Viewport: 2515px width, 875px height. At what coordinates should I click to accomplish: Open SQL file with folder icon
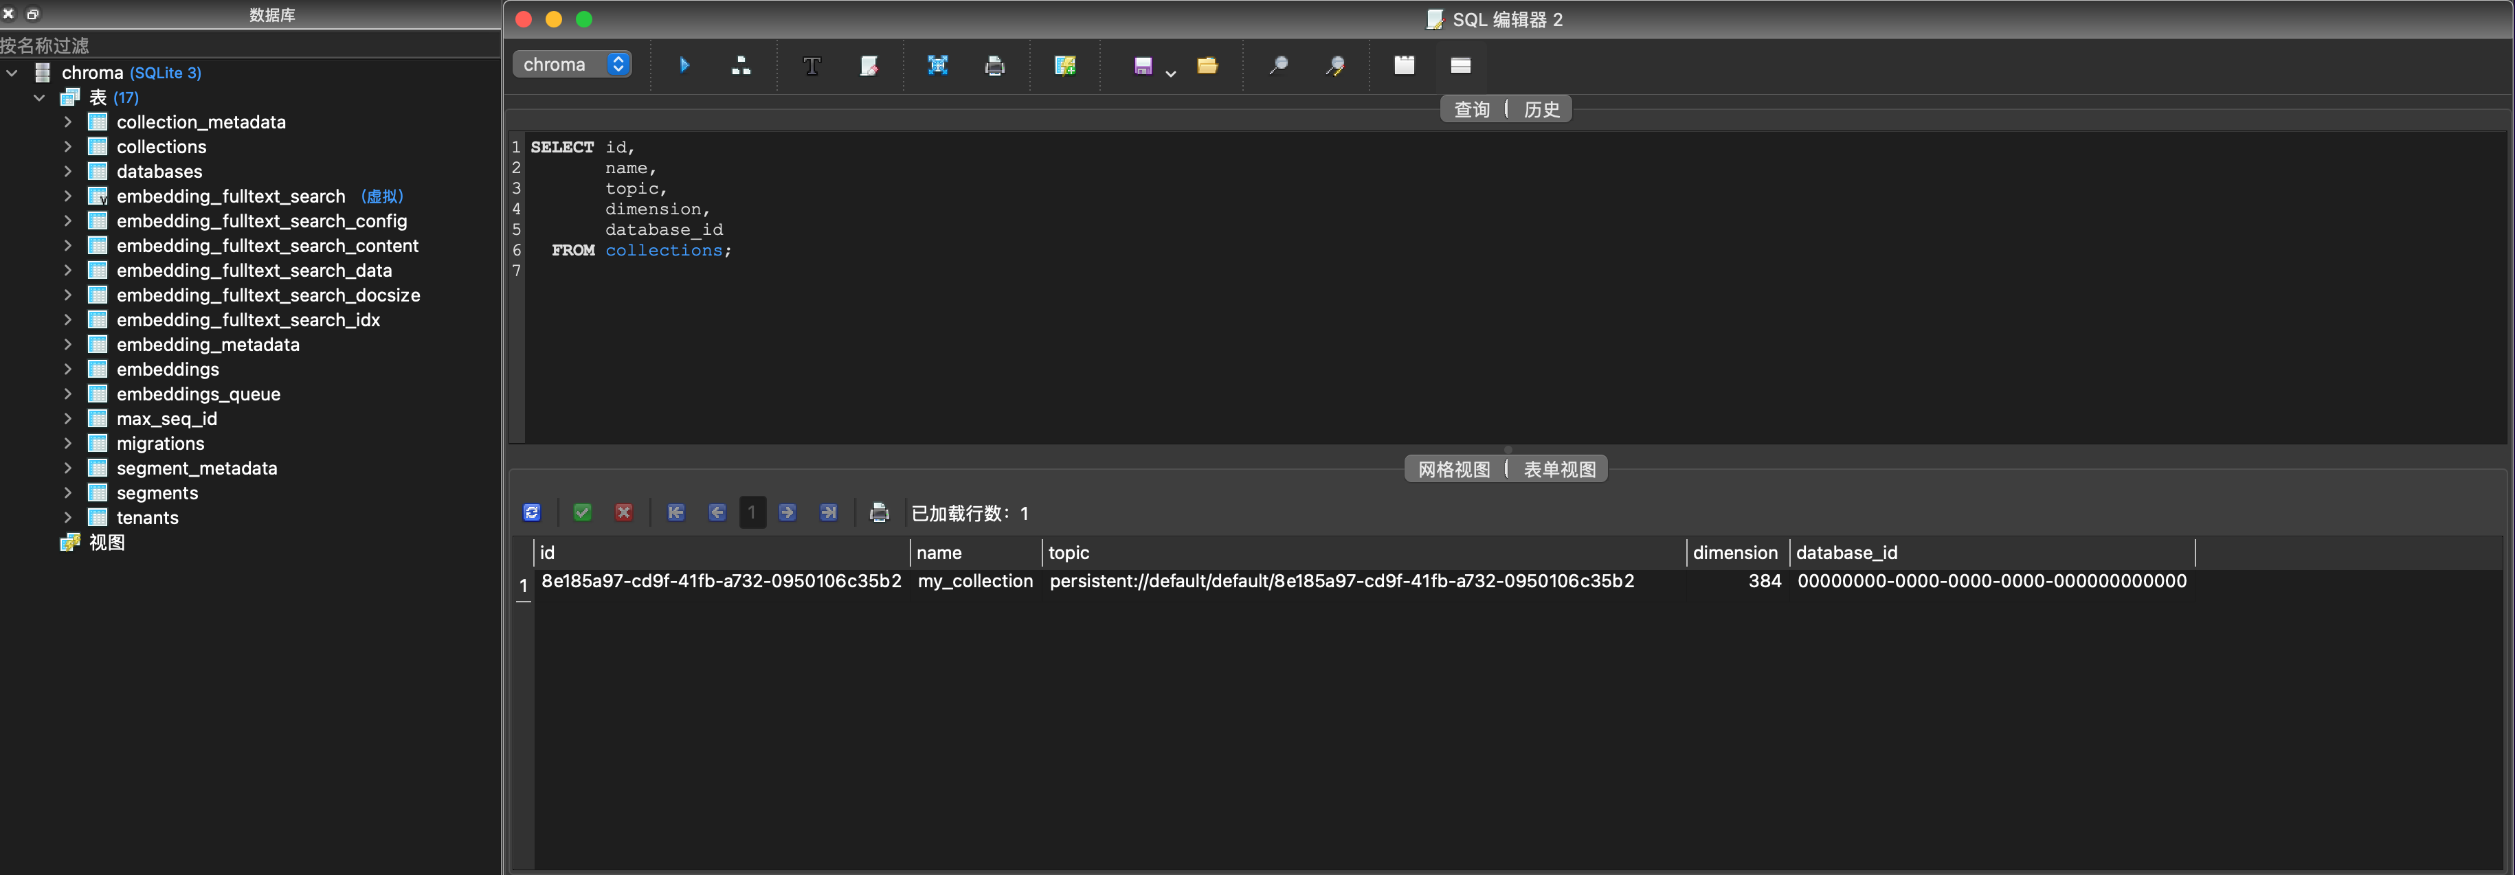[1208, 65]
